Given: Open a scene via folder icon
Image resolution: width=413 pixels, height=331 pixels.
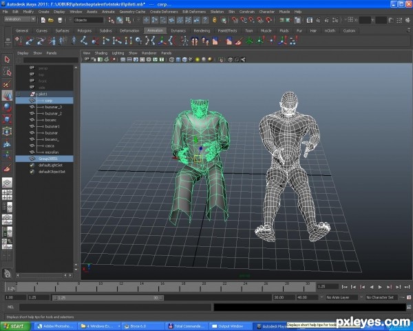Looking at the screenshot, I should (x=51, y=20).
